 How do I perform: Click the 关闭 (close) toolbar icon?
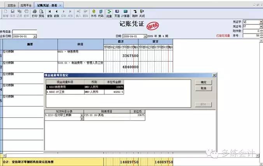coord(142,13)
